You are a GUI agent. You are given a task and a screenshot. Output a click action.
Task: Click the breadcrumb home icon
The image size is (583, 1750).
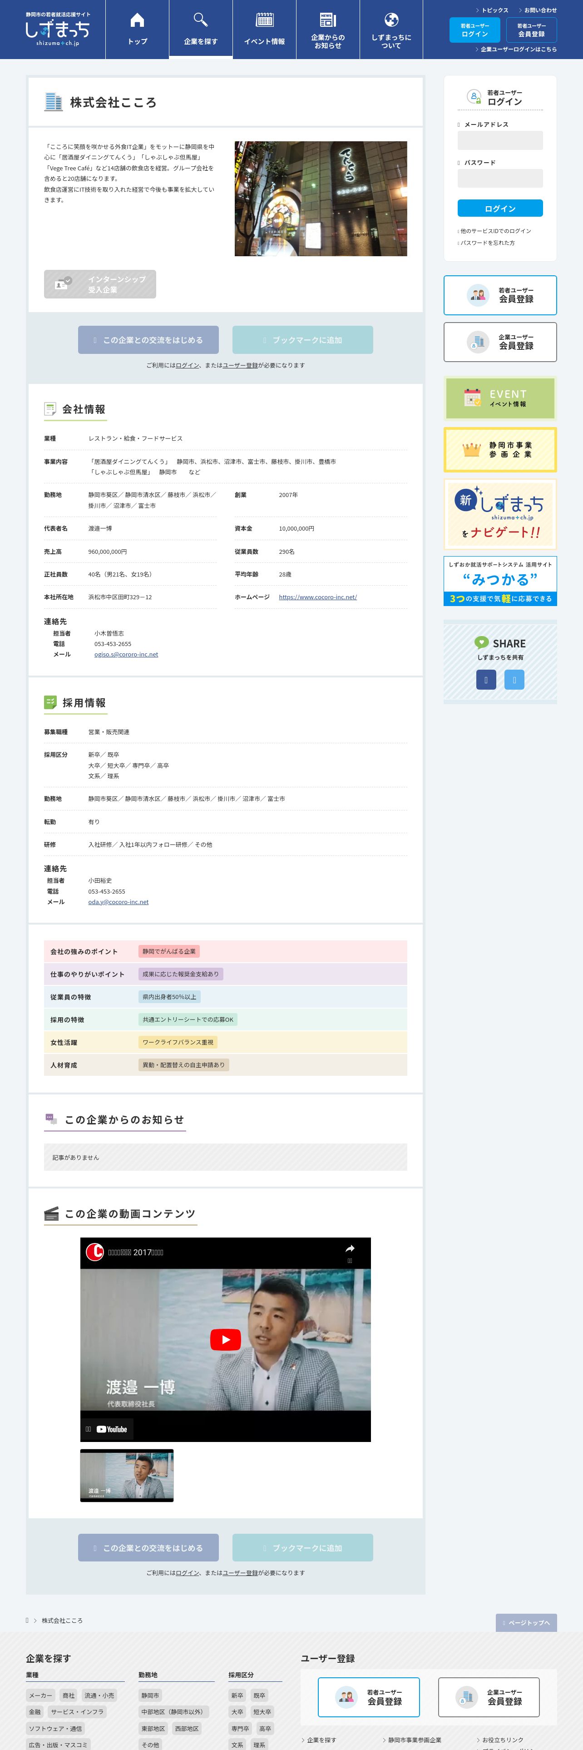tap(27, 1620)
